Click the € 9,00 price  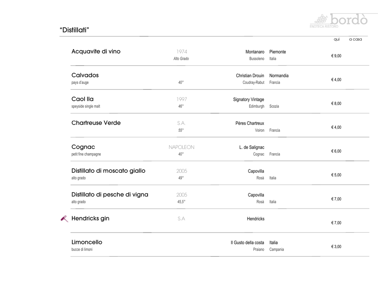pyautogui.click(x=336, y=56)
